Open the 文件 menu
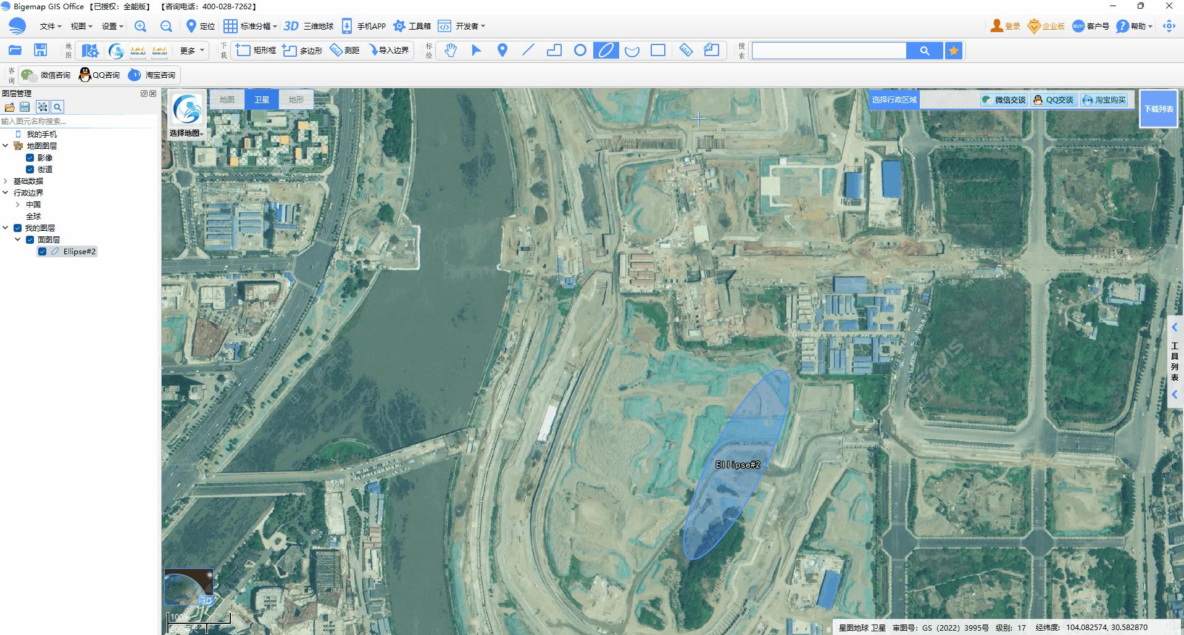This screenshot has height=635, width=1184. [50, 26]
